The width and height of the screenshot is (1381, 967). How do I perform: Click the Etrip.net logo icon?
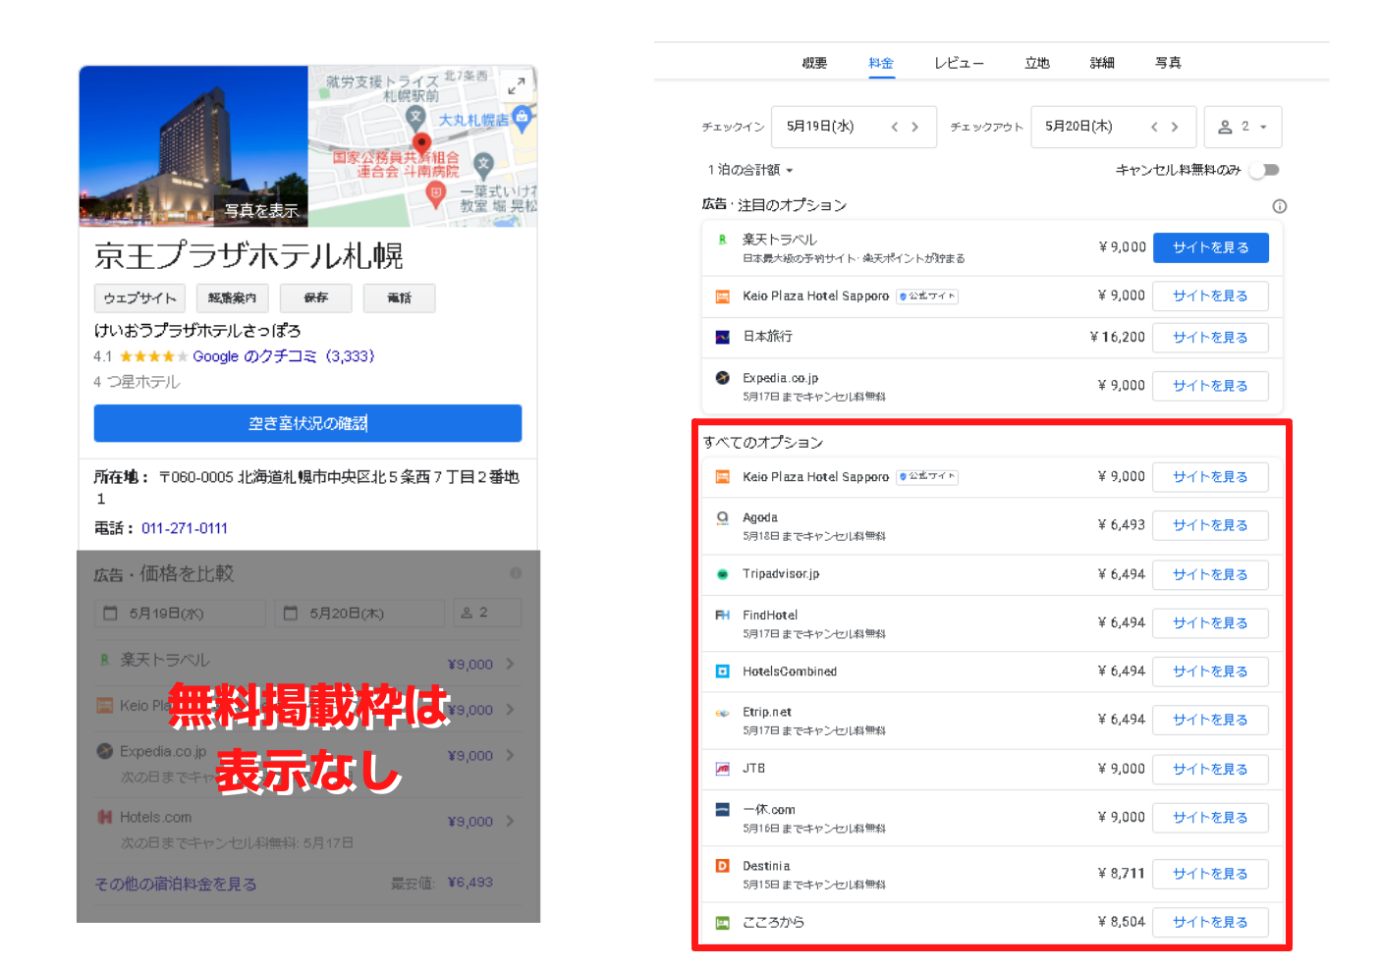coord(722,713)
